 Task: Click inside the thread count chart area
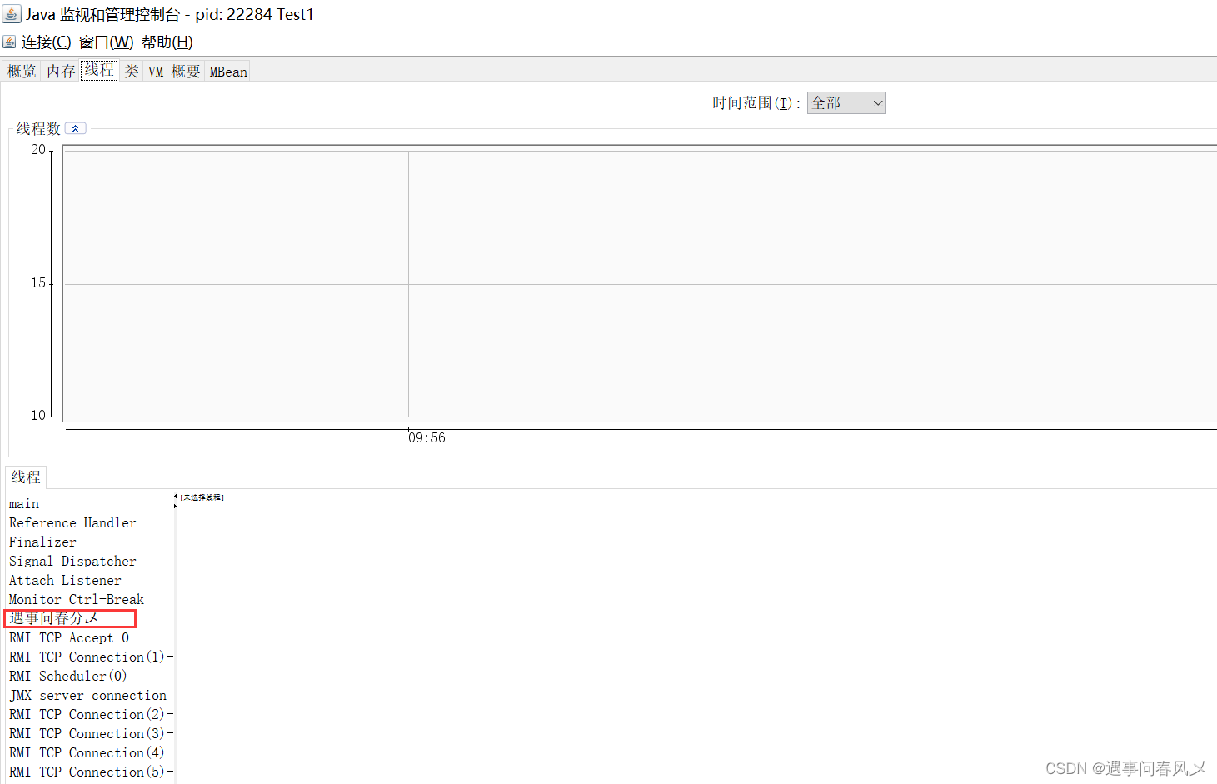(640, 283)
